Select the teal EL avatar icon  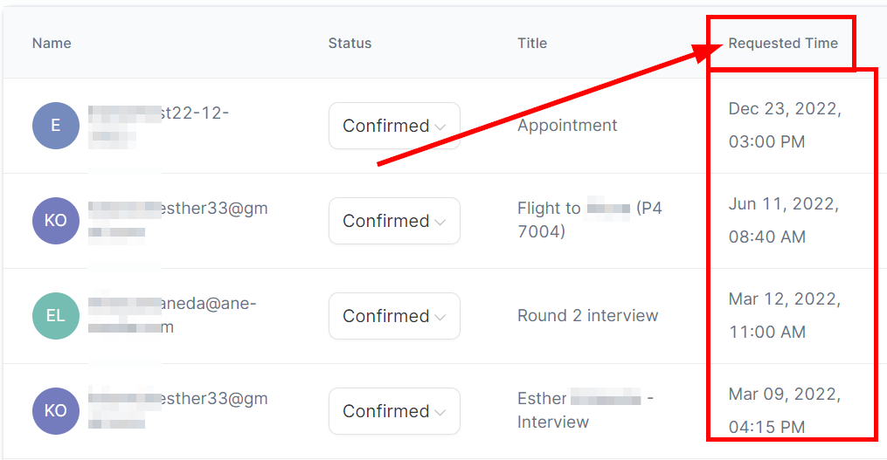(56, 316)
